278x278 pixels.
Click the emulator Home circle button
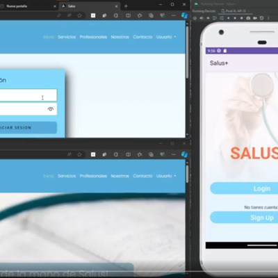click(x=235, y=18)
